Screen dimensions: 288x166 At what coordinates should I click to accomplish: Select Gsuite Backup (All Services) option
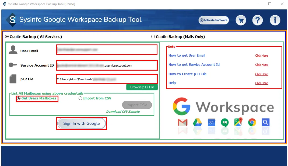[7, 37]
